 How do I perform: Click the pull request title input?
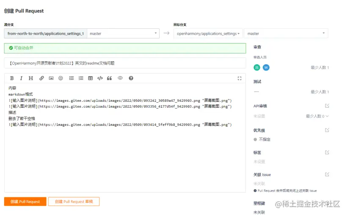[x=125, y=63]
